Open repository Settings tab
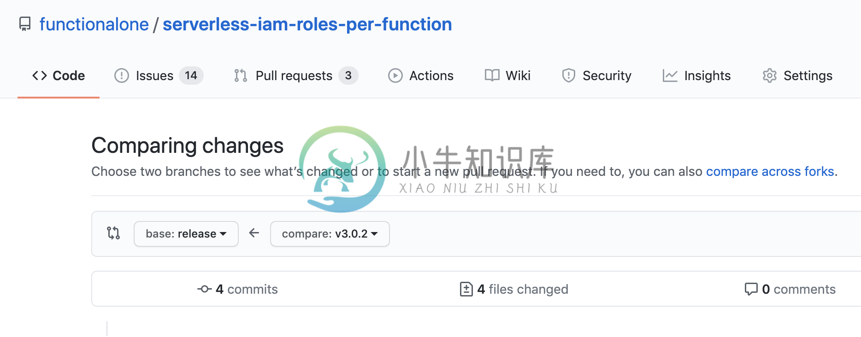The image size is (861, 337). coord(797,76)
